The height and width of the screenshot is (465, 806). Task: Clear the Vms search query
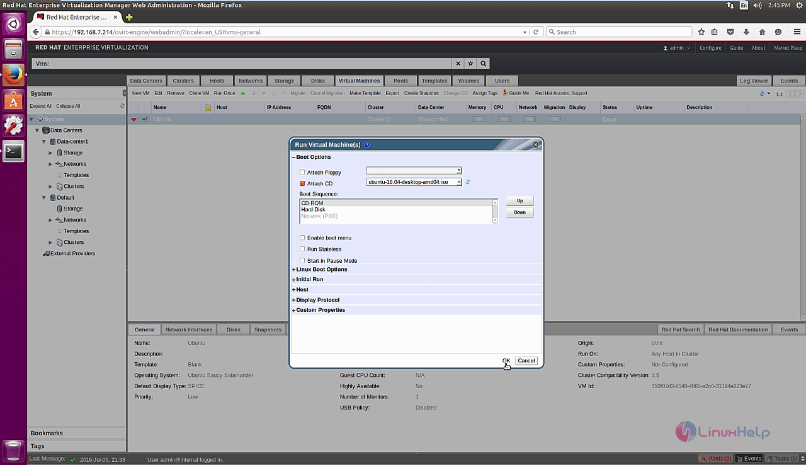click(458, 64)
